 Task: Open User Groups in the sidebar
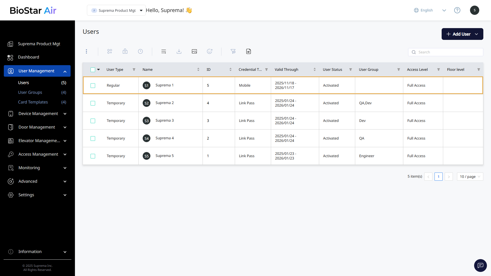pos(30,93)
